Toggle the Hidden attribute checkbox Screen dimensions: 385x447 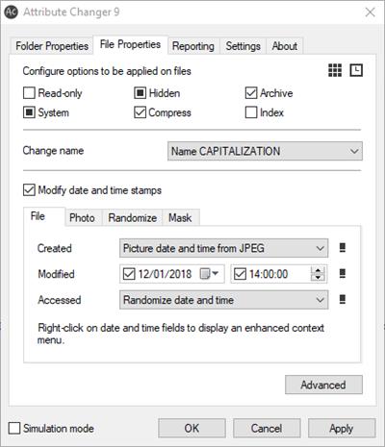click(x=140, y=93)
